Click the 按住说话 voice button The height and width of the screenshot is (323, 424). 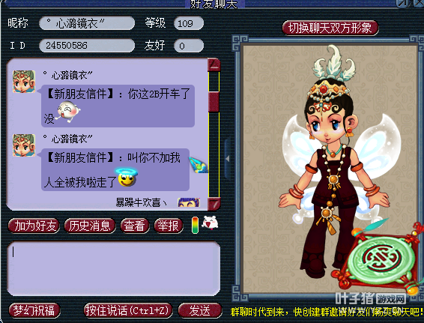[127, 310]
